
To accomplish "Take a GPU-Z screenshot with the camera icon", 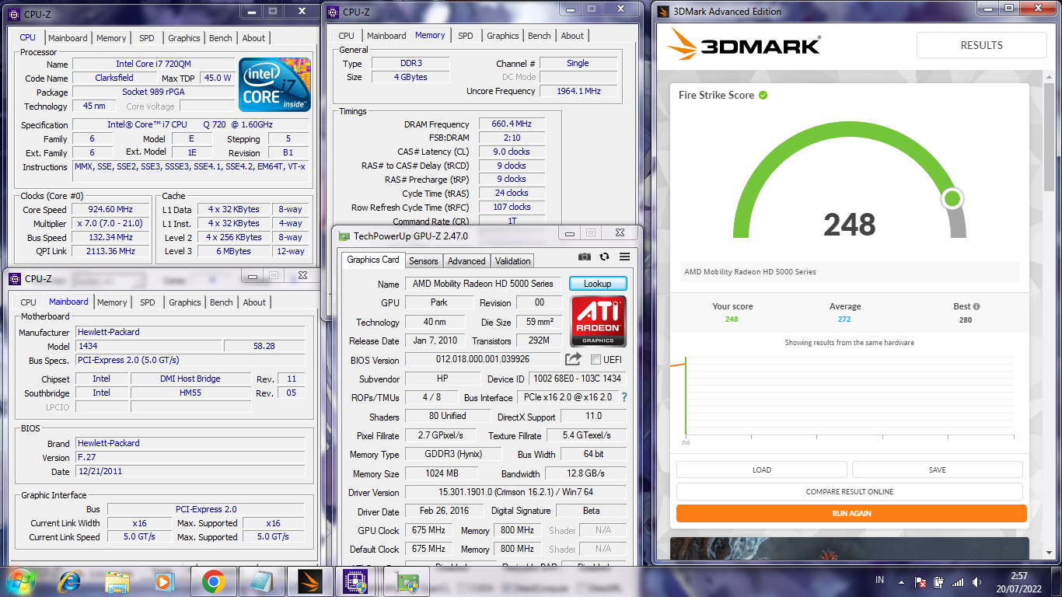I will 585,257.
